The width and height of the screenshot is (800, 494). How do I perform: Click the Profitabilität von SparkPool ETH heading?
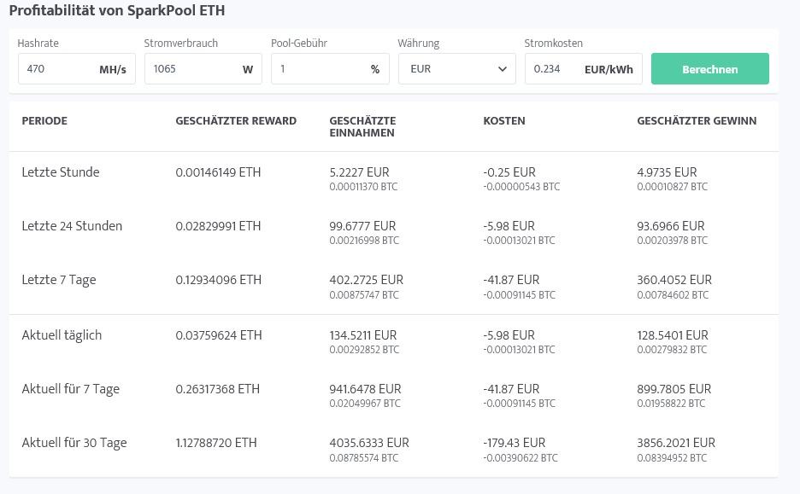coord(117,11)
